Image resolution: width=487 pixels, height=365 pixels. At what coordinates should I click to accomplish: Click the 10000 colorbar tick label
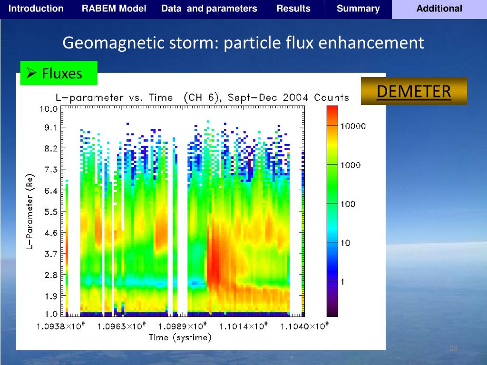[353, 126]
